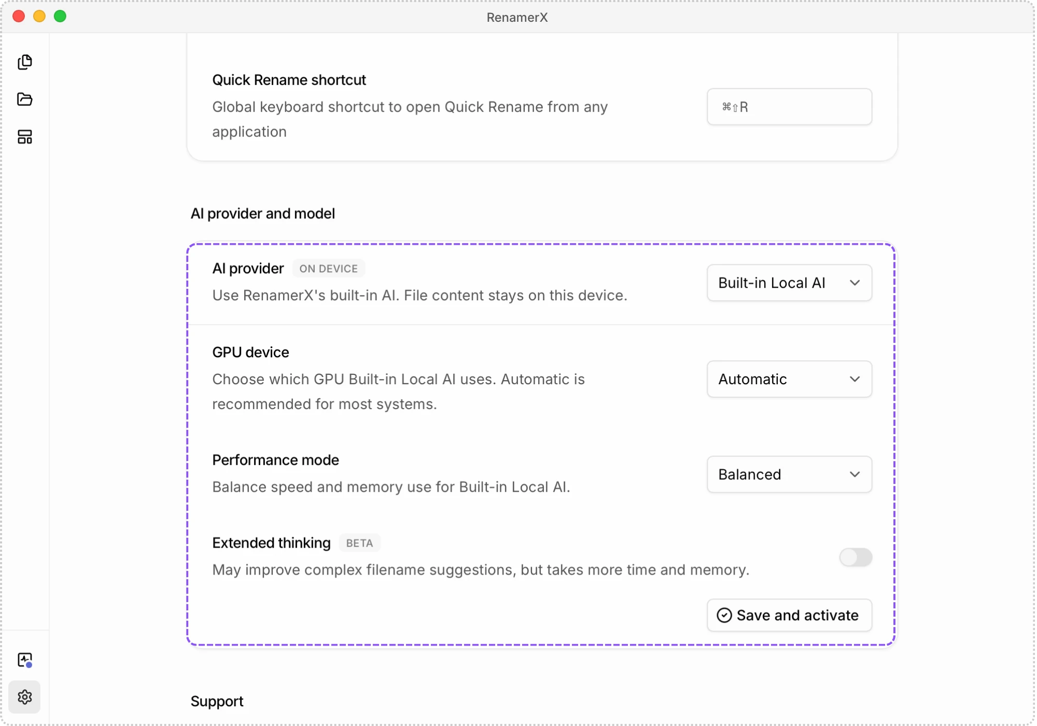The width and height of the screenshot is (1037, 726).
Task: Click the GPU device label
Action: [250, 352]
